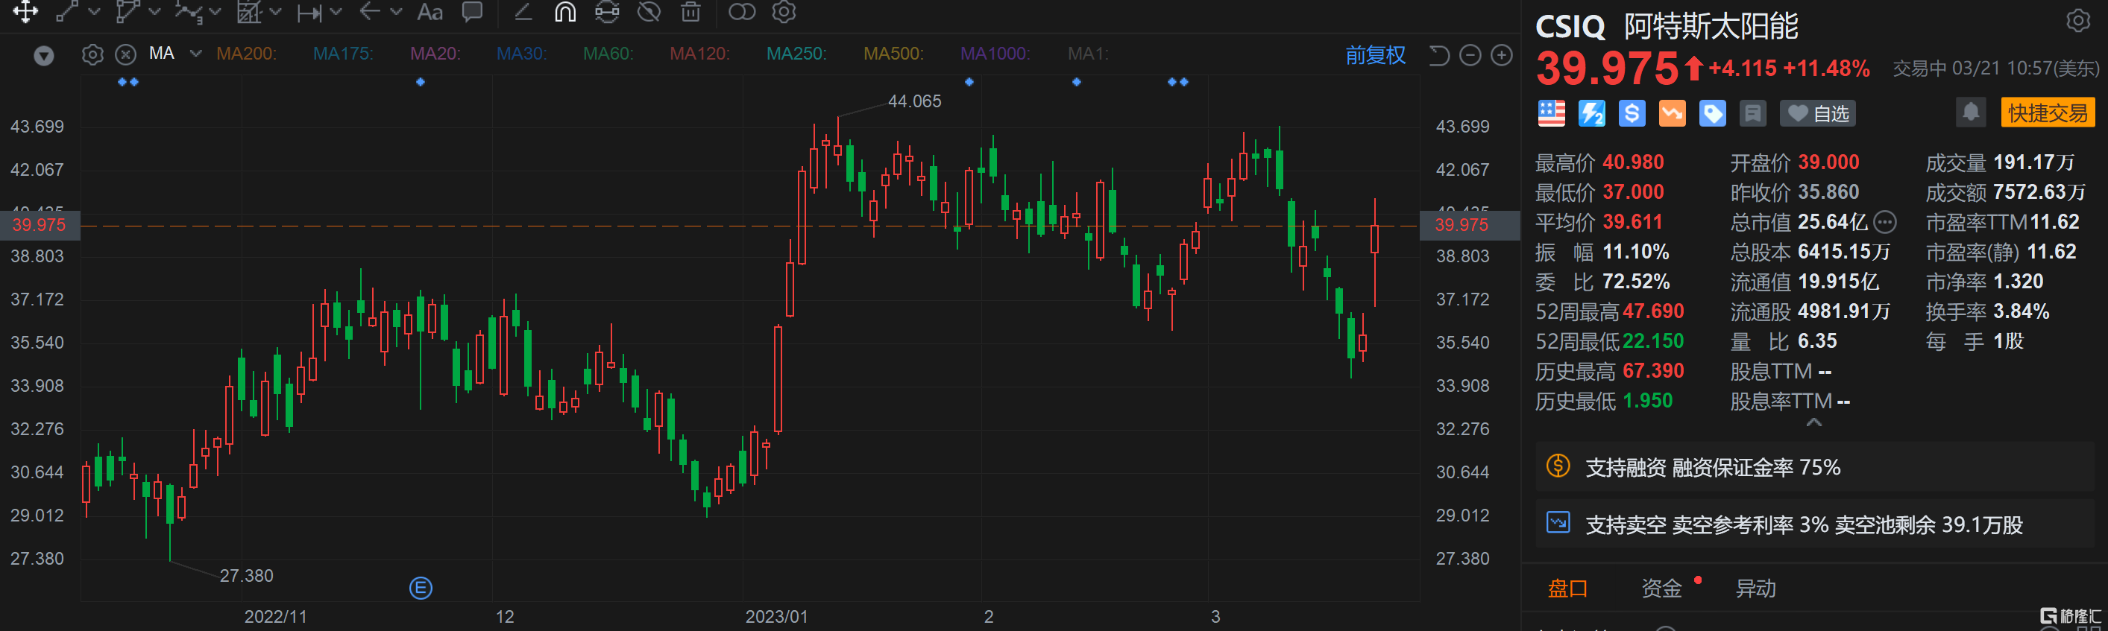This screenshot has width=2108, height=631.
Task: Toggle the magnet snap mode
Action: tap(565, 11)
